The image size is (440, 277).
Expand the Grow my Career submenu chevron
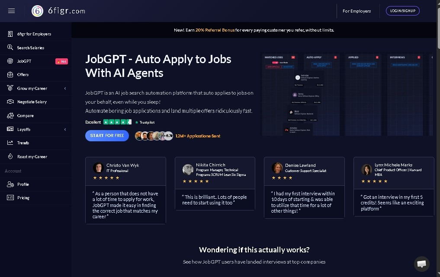pos(65,88)
